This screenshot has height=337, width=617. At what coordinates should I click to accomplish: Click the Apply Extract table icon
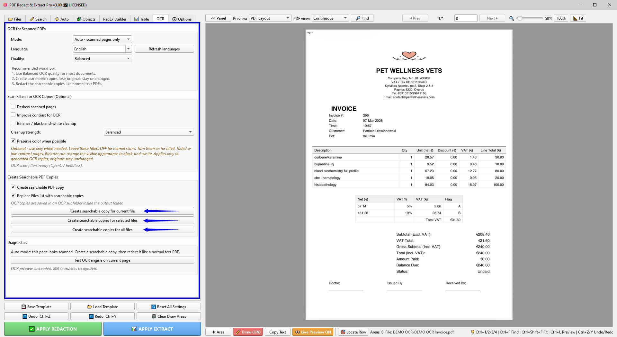point(134,329)
